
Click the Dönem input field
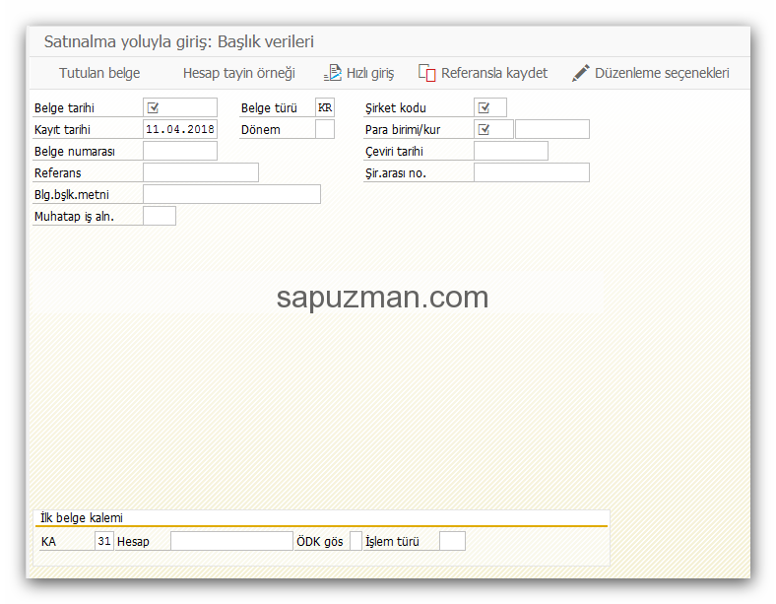click(325, 129)
